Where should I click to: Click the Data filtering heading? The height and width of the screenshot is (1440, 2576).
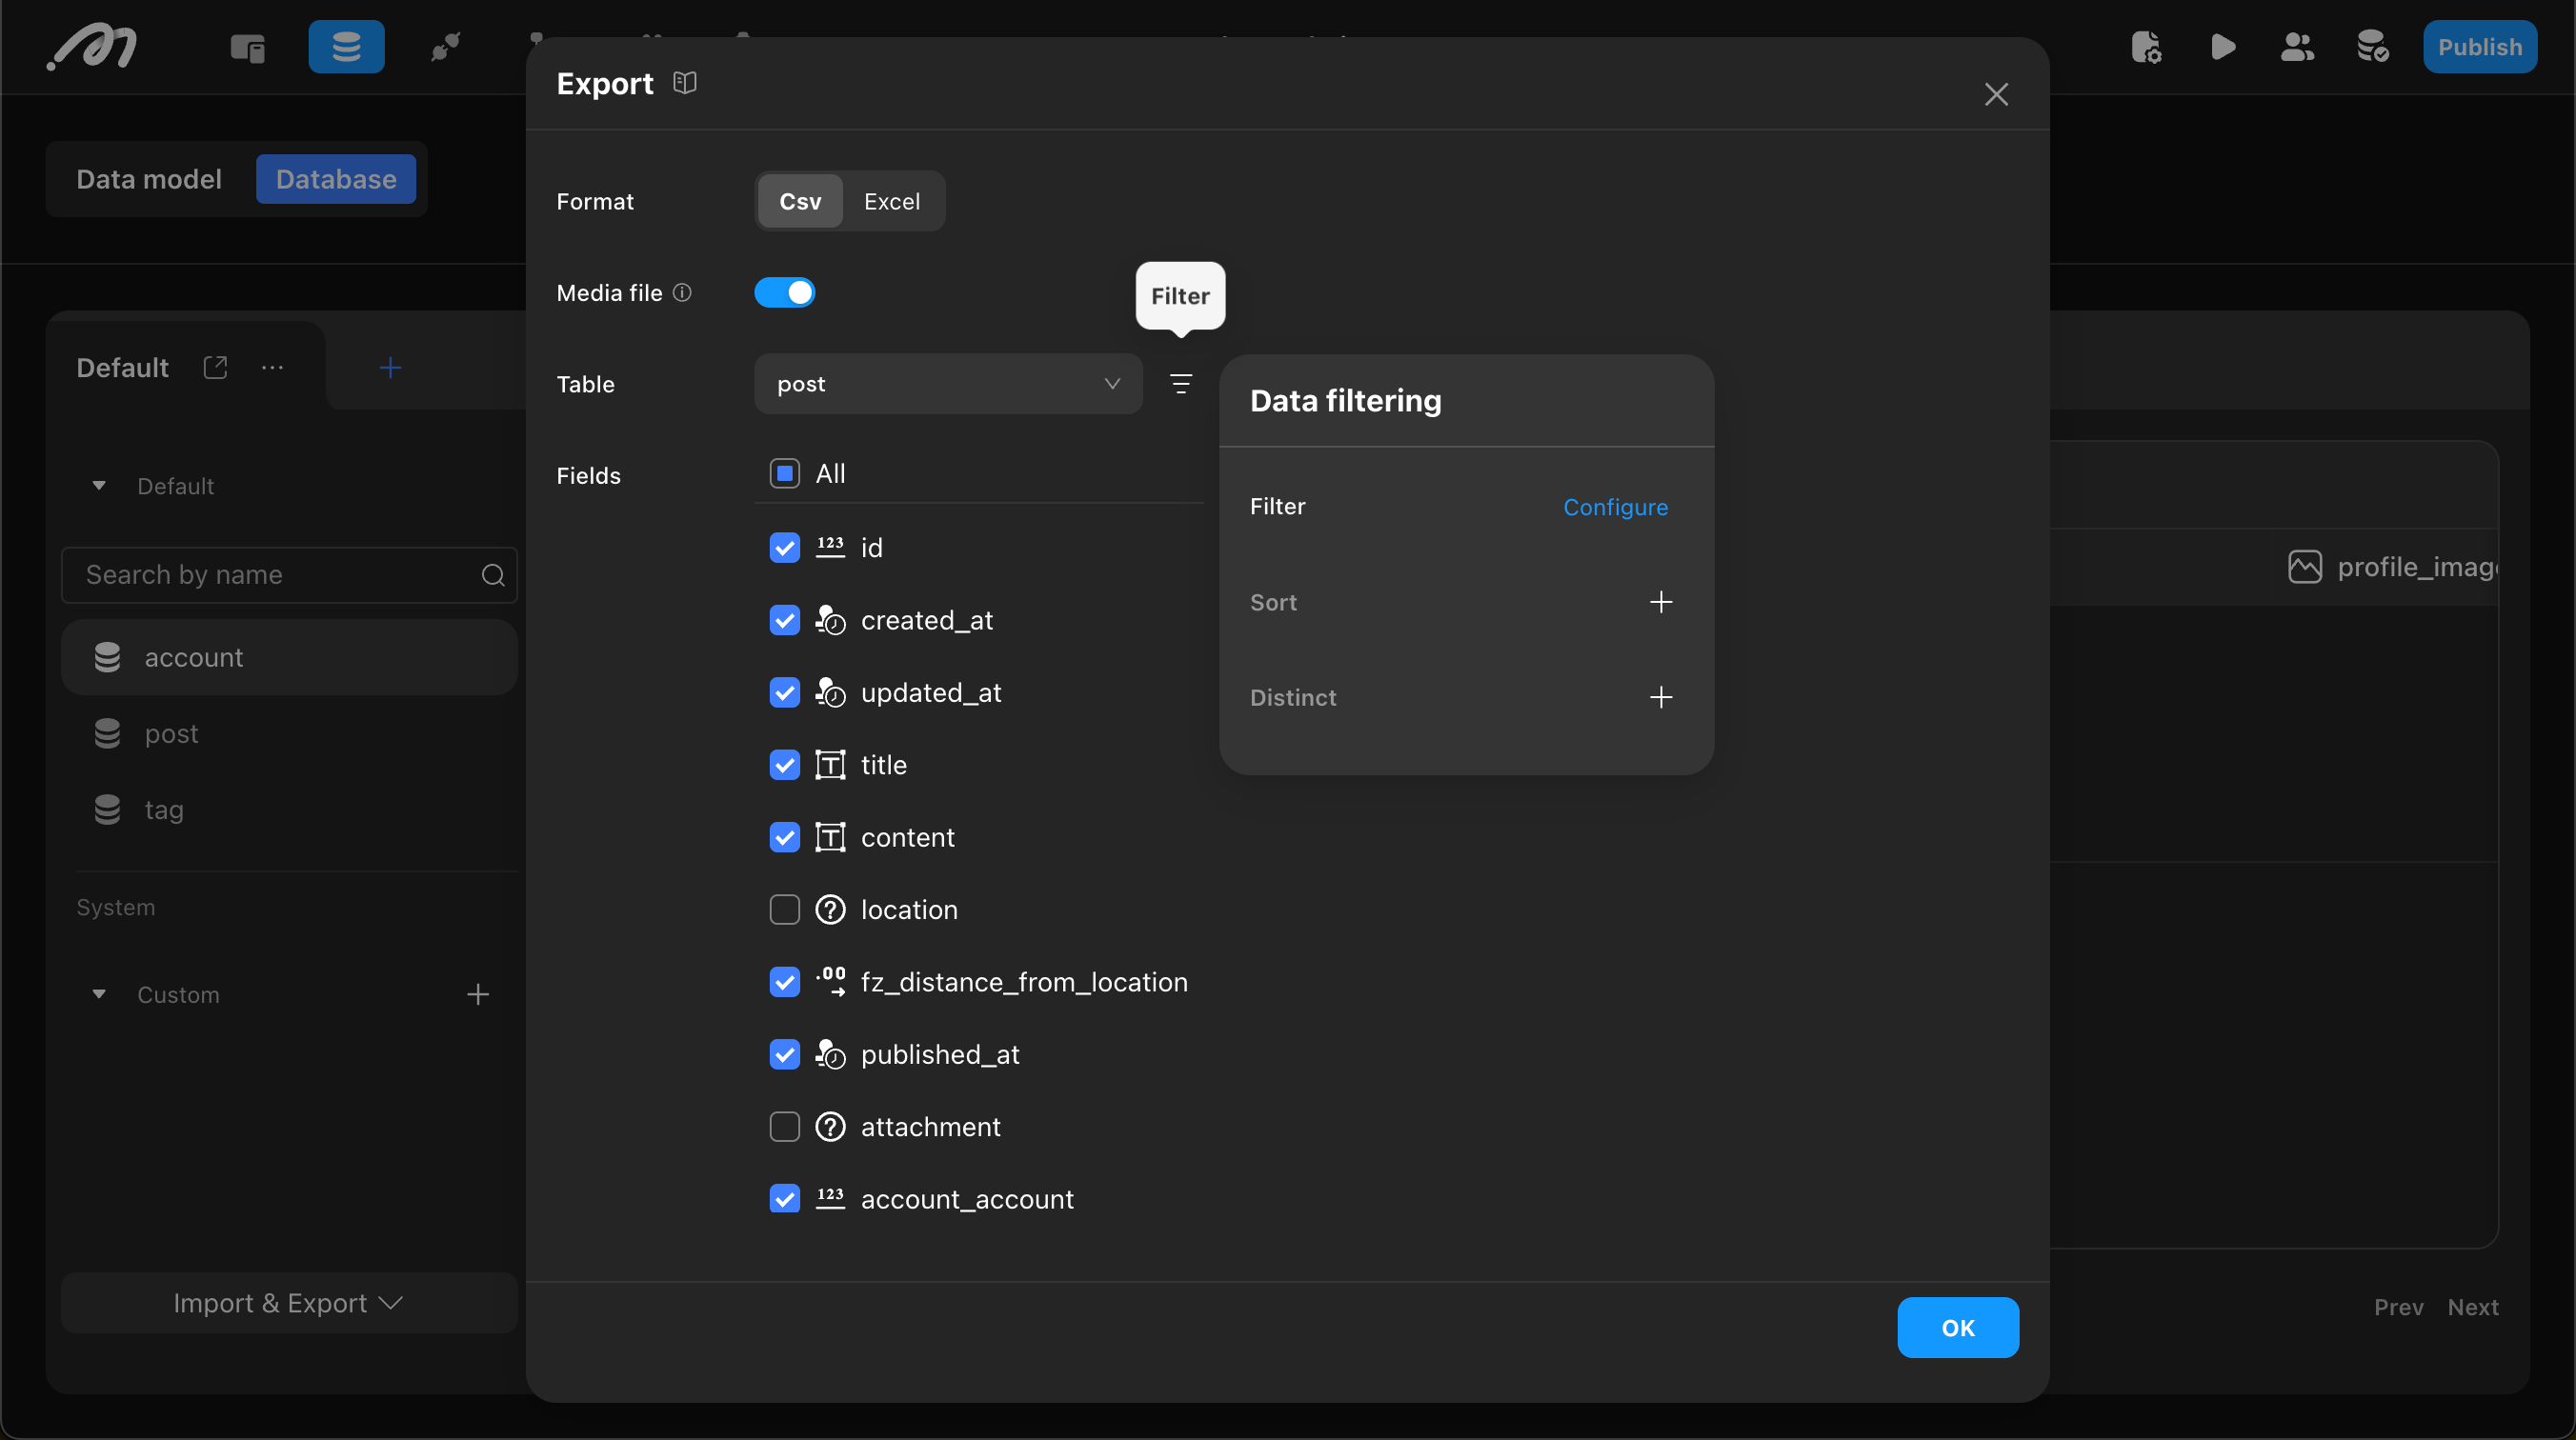coord(1346,401)
